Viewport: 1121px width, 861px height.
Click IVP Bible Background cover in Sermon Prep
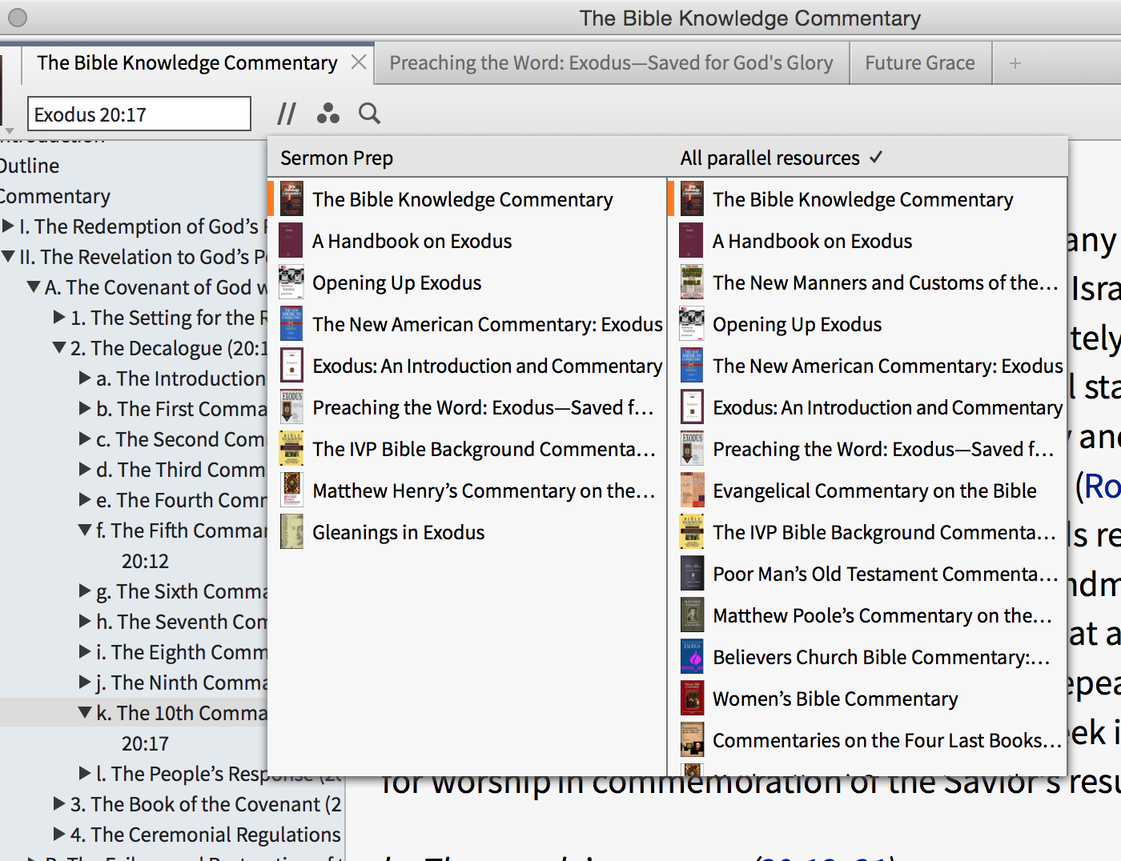291,449
